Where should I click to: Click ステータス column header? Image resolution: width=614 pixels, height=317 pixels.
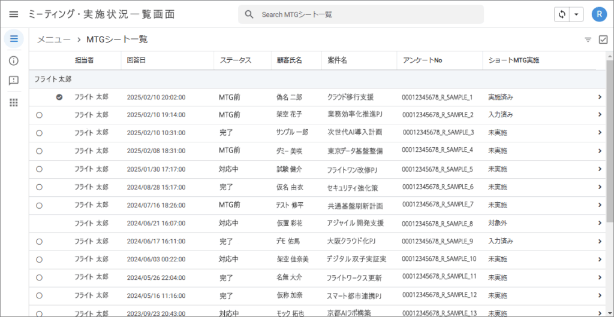[235, 60]
